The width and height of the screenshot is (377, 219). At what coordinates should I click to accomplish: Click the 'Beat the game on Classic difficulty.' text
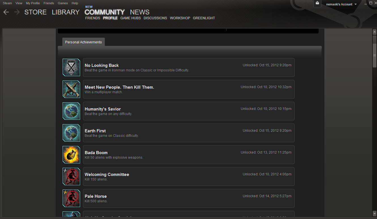[x=112, y=136]
